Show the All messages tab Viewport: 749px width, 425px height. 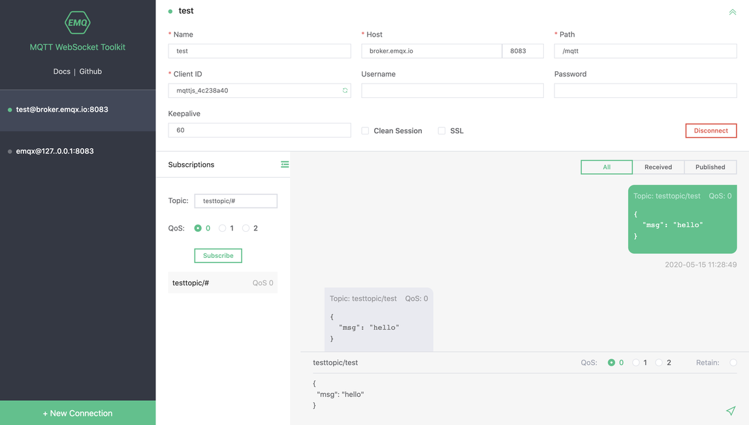(x=607, y=167)
